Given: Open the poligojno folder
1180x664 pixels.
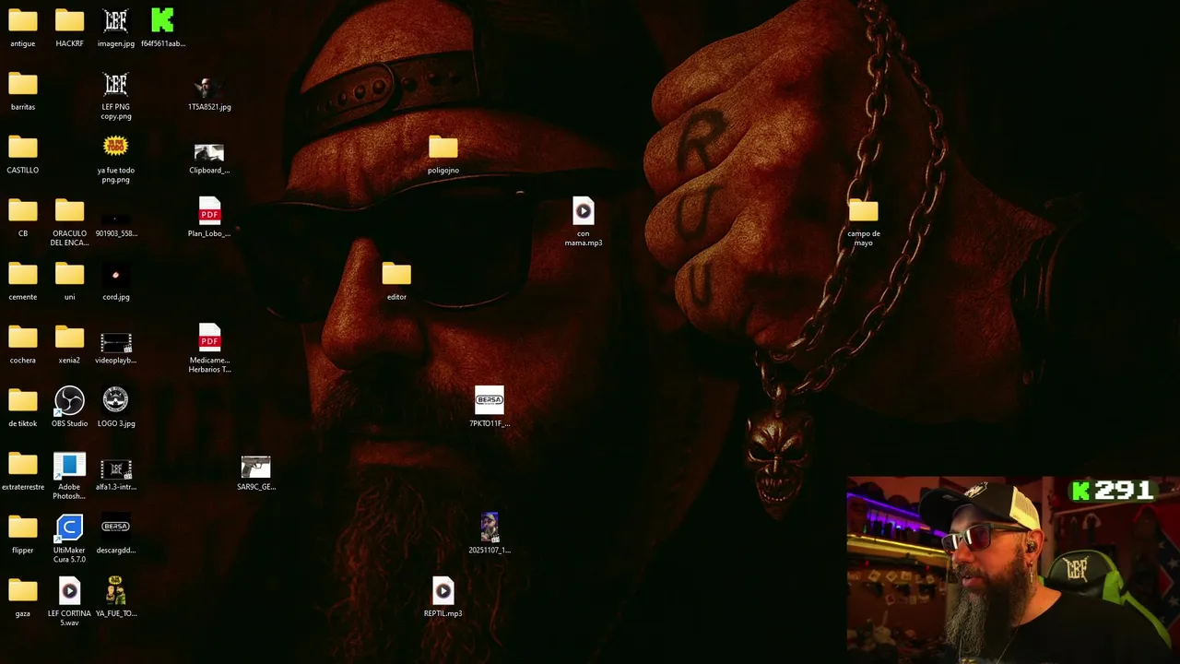Looking at the screenshot, I should click(x=442, y=148).
